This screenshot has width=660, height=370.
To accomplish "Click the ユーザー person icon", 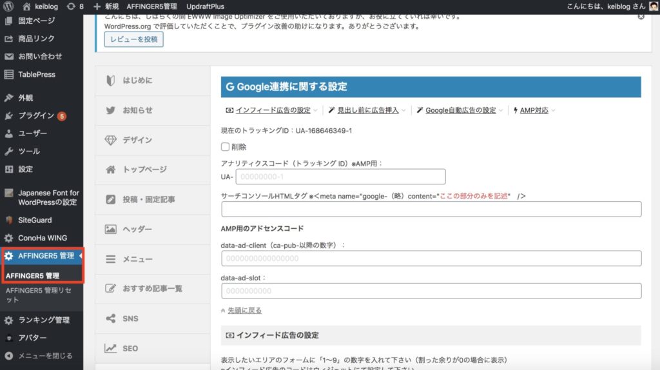I will coord(9,133).
